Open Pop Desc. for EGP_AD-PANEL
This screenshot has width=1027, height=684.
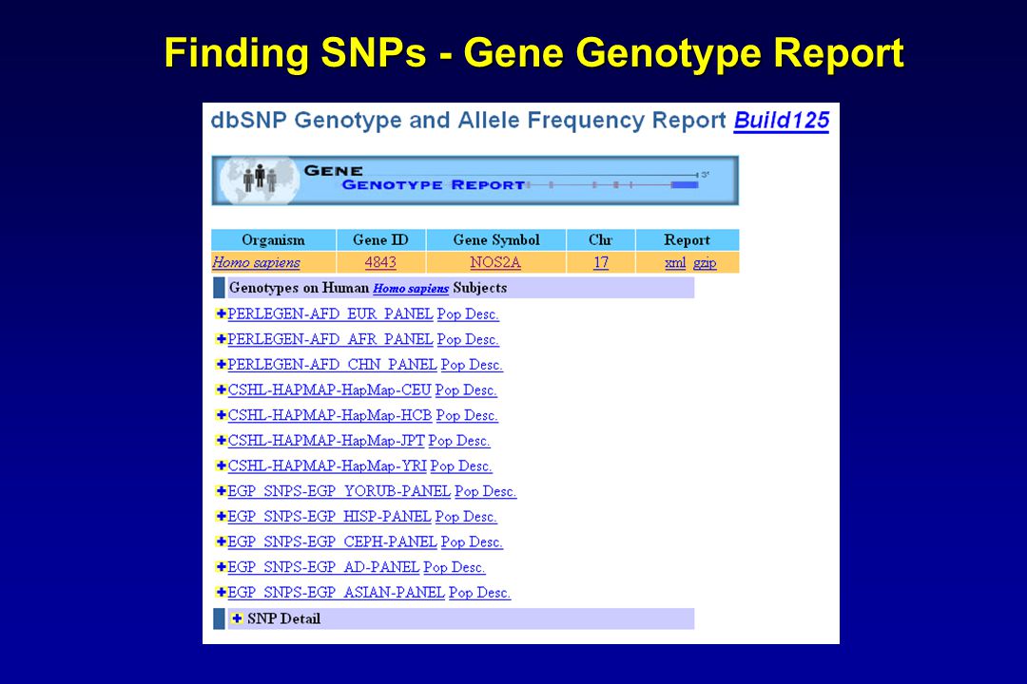455,567
